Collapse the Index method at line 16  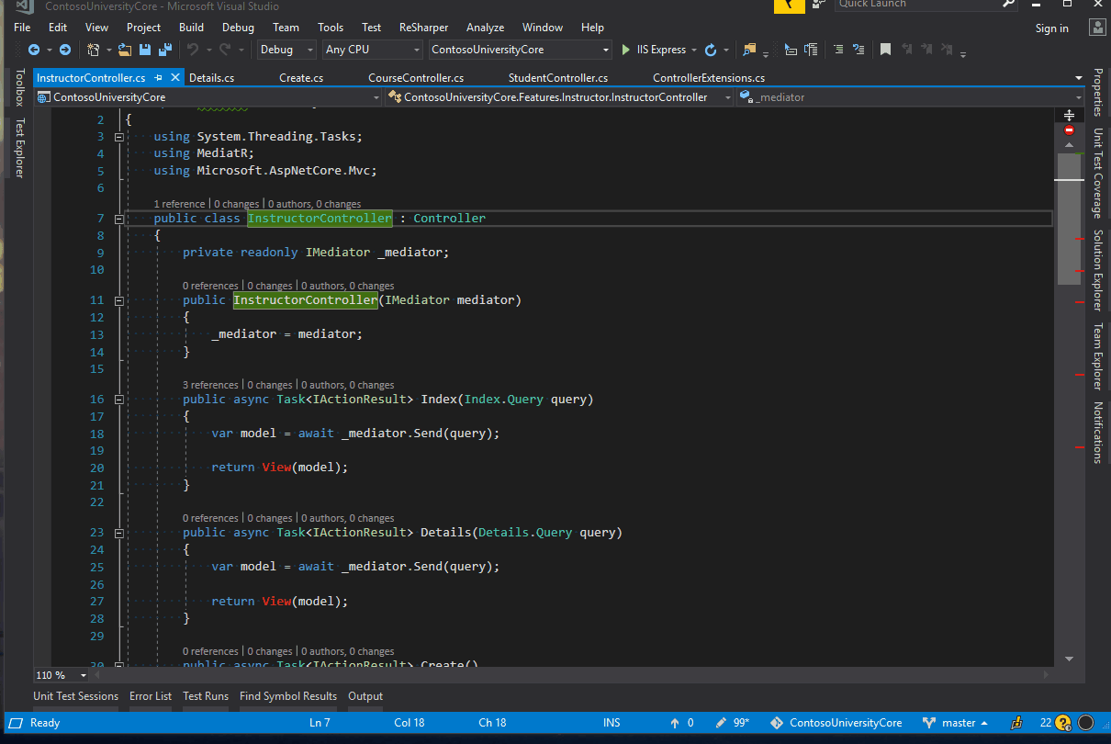coord(118,400)
